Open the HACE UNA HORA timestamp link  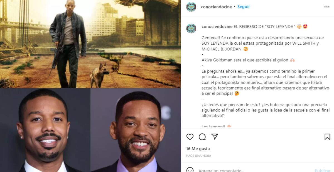(x=198, y=156)
